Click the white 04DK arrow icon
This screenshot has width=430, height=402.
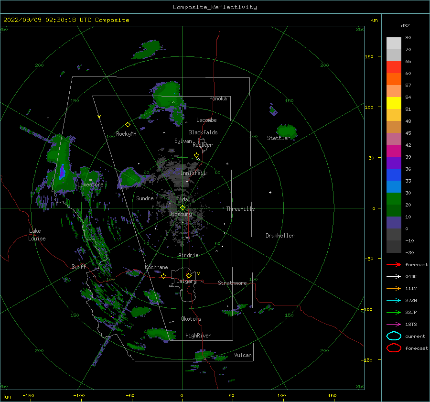[394, 276]
